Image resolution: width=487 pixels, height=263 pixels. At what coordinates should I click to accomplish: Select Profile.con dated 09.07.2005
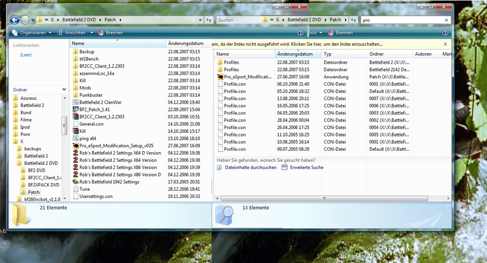coord(235,149)
